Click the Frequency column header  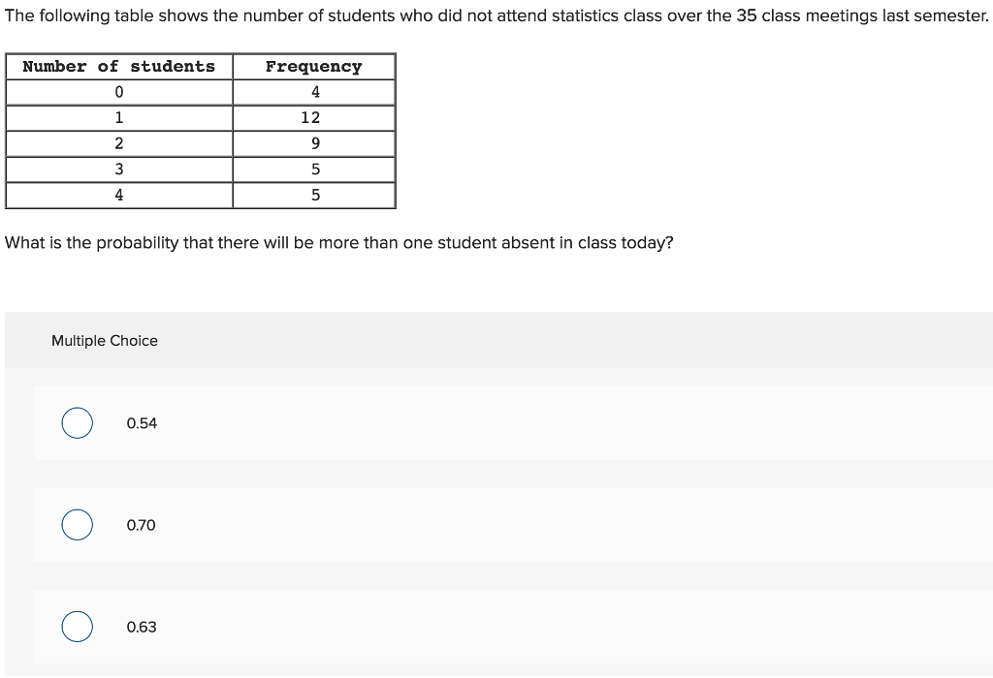coord(312,66)
